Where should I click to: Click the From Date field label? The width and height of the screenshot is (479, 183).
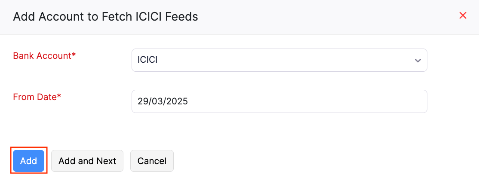34,97
